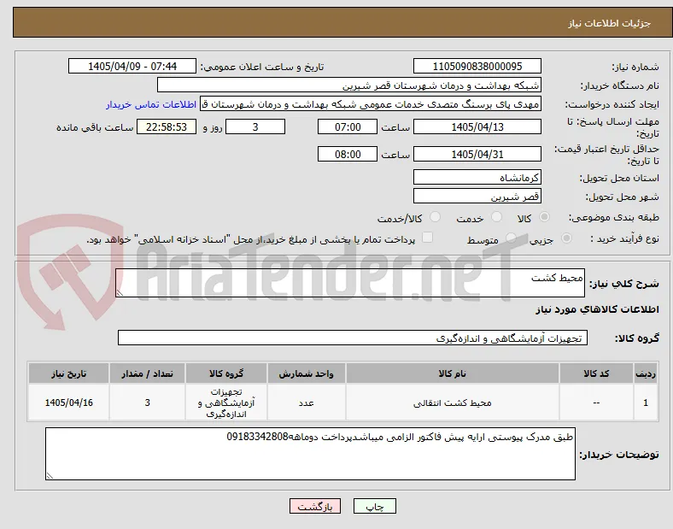Click the quantity cell 3 in the table
The image size is (673, 529).
point(147,403)
